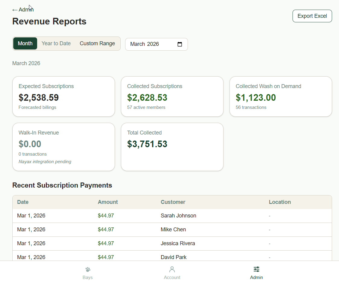This screenshot has width=339, height=282.
Task: Click the March 2026 date input field
Action: [148, 44]
